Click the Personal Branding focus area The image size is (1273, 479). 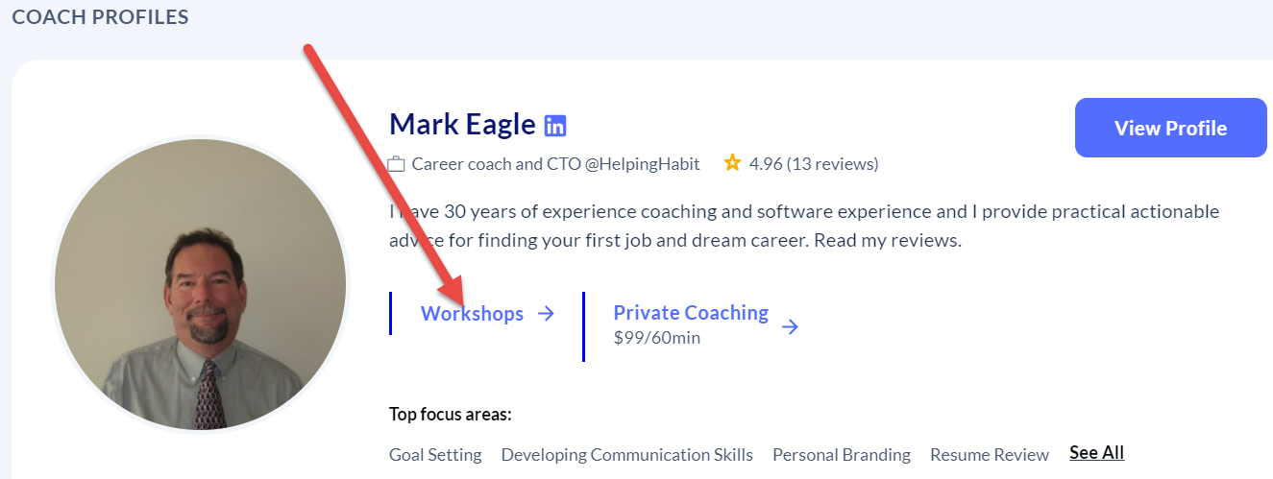tap(841, 455)
